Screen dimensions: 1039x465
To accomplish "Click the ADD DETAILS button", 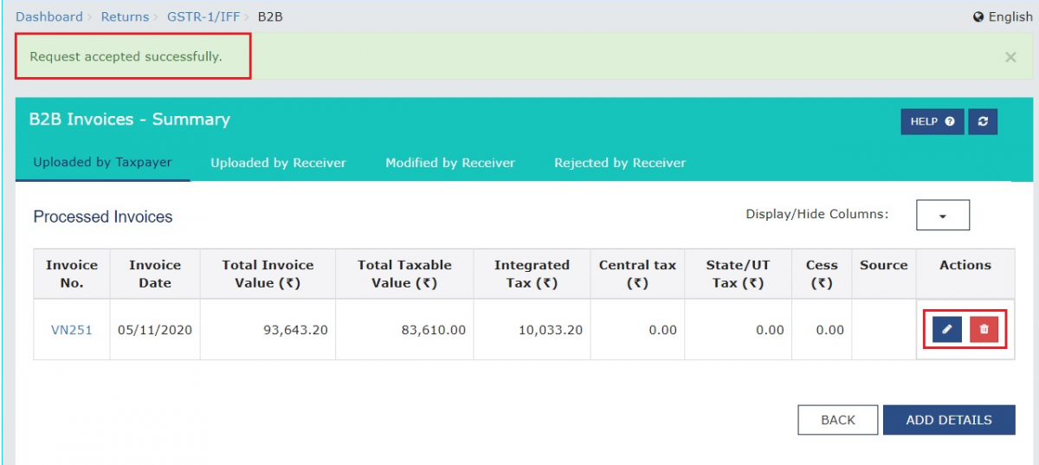I will tap(949, 420).
